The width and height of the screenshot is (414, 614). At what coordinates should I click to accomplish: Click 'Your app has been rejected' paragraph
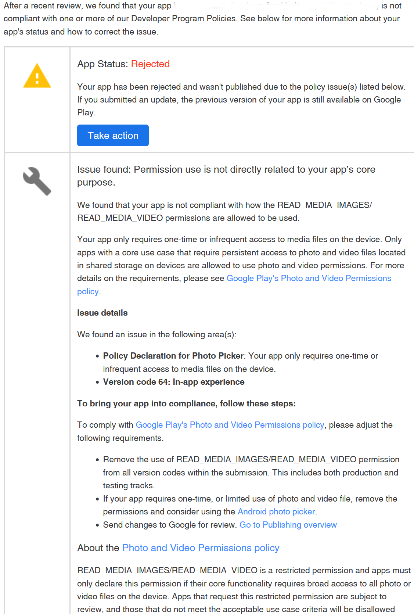point(241,87)
